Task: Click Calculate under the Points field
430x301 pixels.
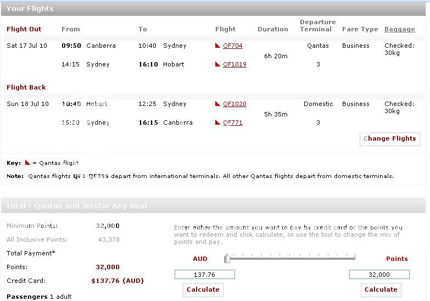Action: click(x=381, y=289)
